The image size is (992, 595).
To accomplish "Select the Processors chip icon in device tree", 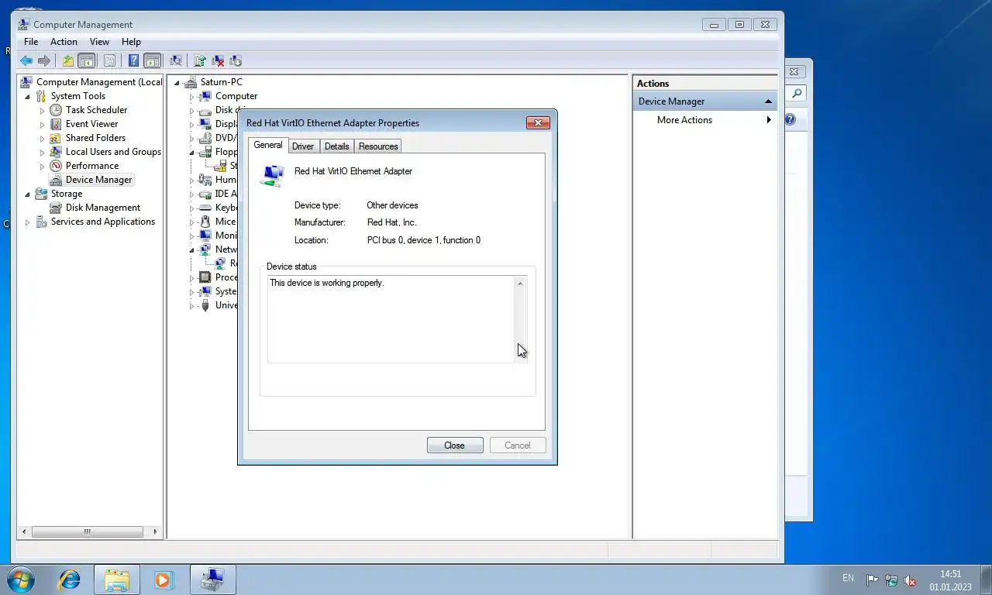I will point(205,277).
